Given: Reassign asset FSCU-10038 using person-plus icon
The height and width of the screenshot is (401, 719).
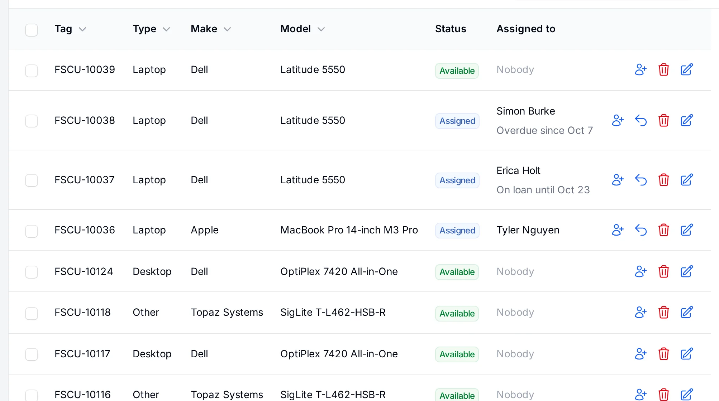Looking at the screenshot, I should pyautogui.click(x=618, y=120).
